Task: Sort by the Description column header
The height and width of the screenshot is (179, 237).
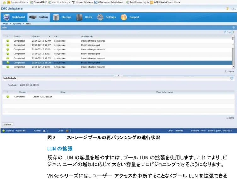Action: tap(87, 36)
